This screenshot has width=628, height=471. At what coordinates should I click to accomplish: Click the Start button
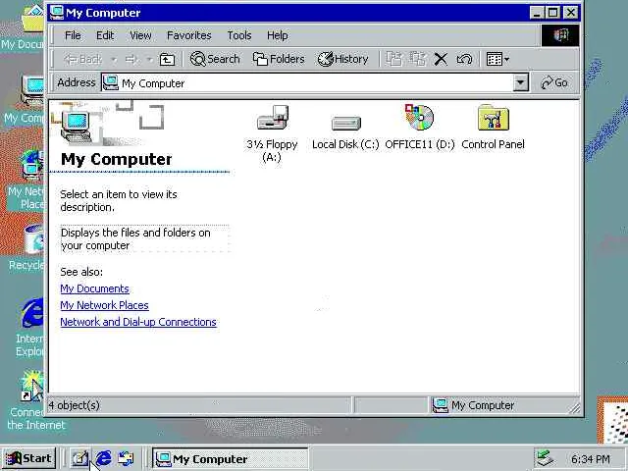29,458
